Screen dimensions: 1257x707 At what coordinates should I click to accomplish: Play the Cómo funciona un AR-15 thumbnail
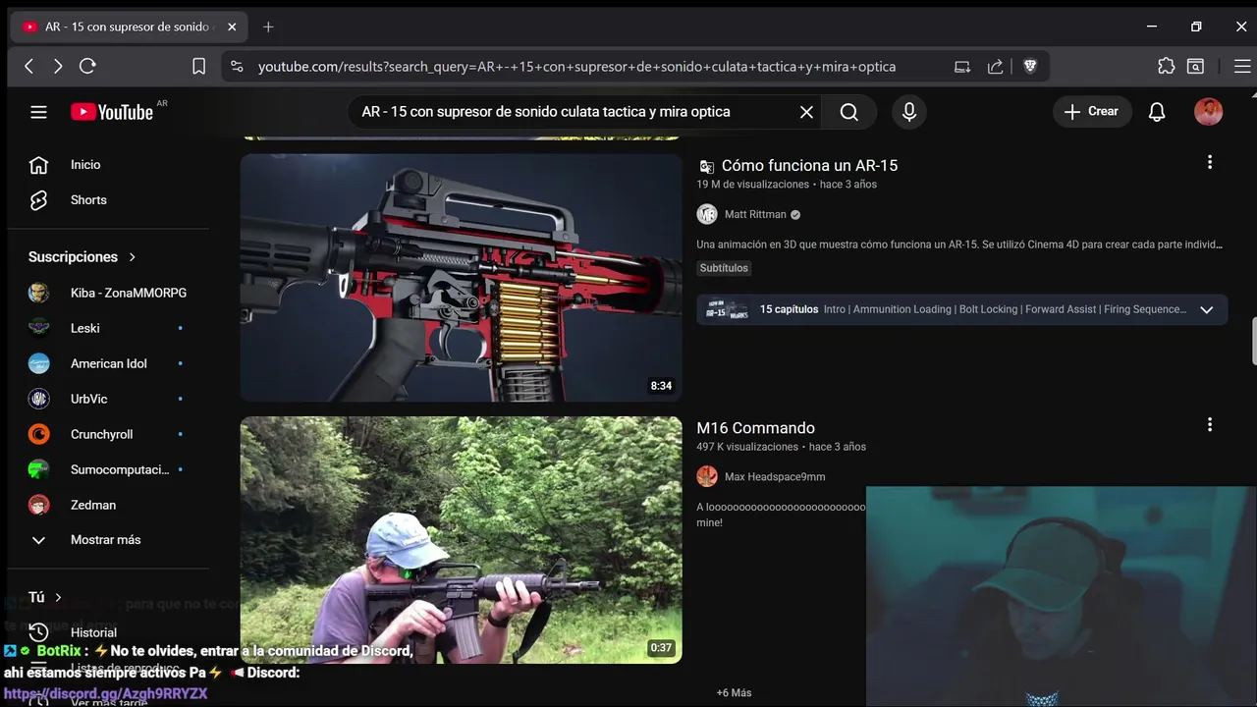(x=461, y=278)
